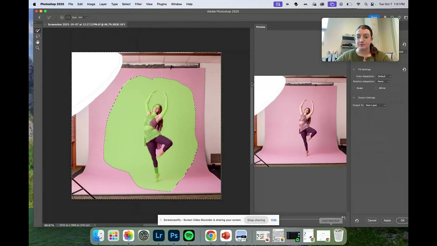Image resolution: width=437 pixels, height=246 pixels.
Task: Collapse the Fill Settings section
Action: tap(354, 69)
